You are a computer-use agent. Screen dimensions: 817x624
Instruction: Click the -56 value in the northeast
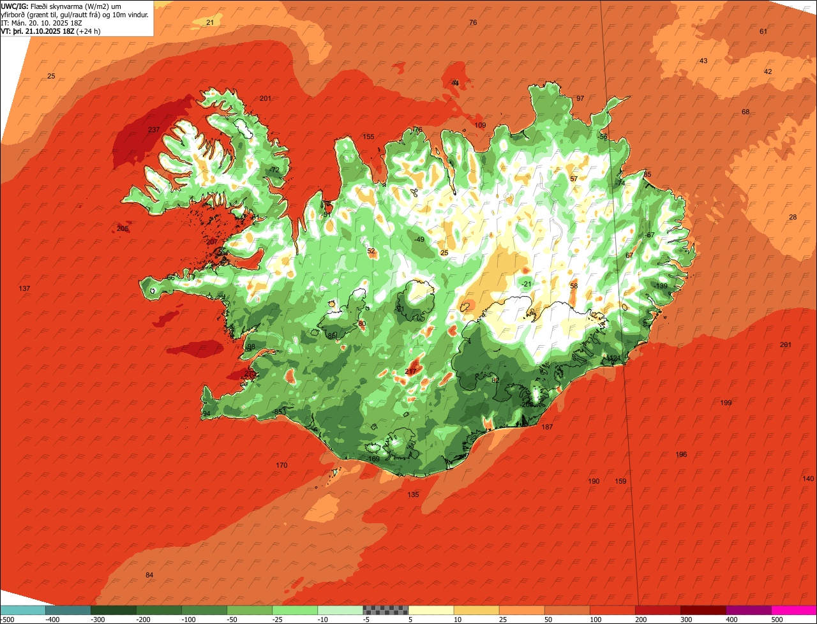603,137
